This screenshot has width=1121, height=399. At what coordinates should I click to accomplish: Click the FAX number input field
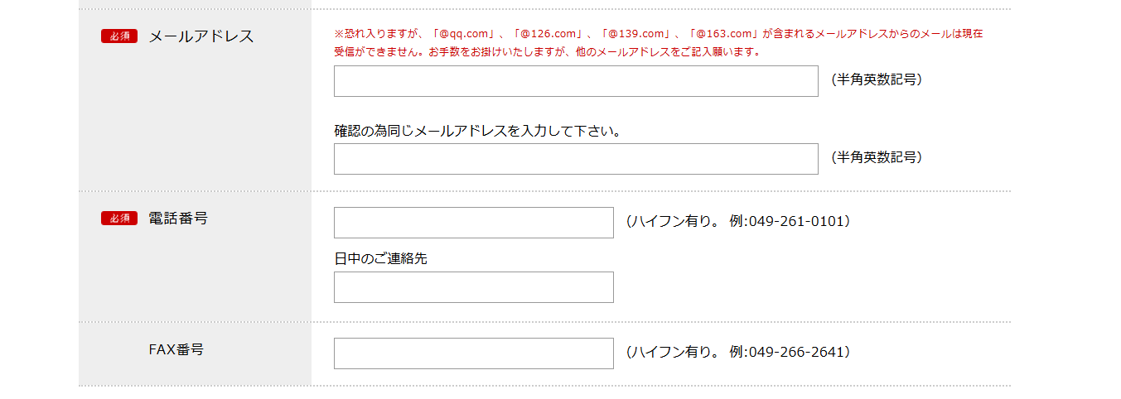(473, 353)
